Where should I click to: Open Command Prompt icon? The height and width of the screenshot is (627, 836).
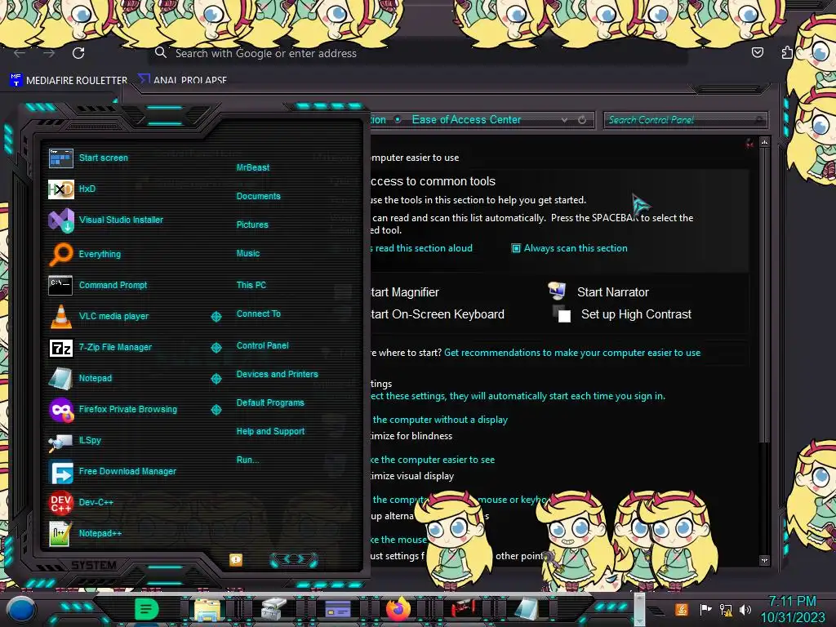[60, 285]
